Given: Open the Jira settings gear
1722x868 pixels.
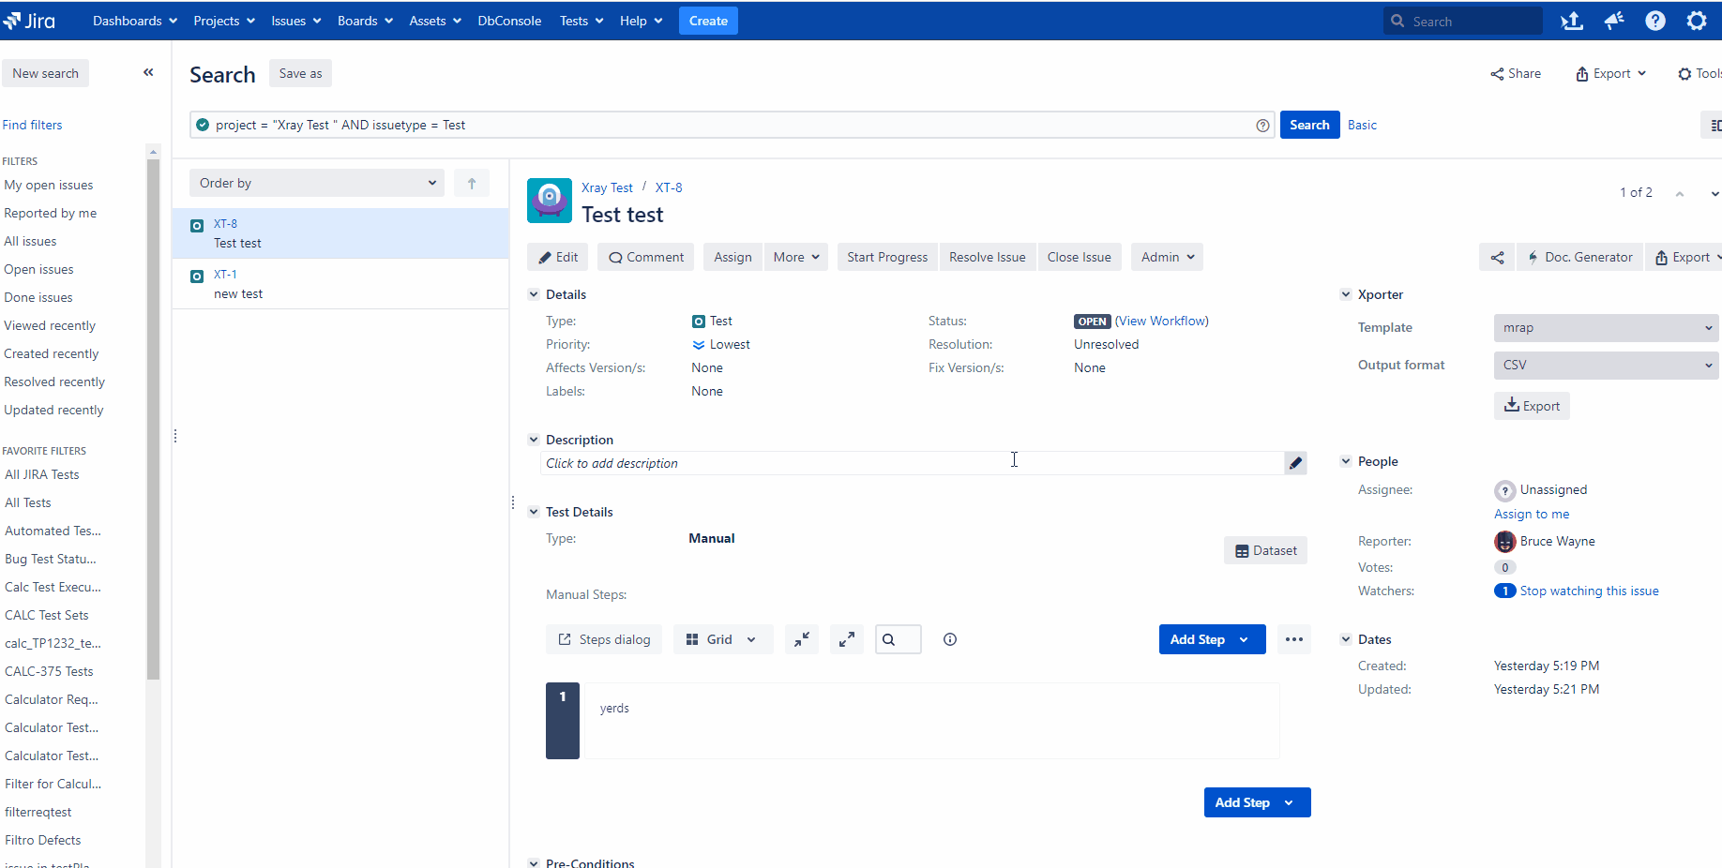Looking at the screenshot, I should [1697, 20].
